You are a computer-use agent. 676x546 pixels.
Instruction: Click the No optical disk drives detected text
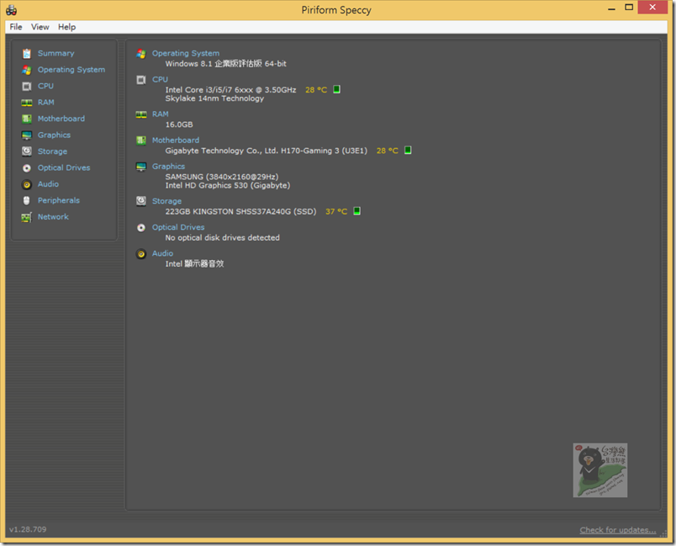[223, 238]
